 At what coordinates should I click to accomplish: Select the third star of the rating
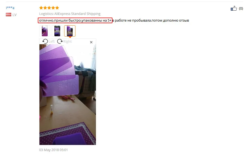point(49,8)
